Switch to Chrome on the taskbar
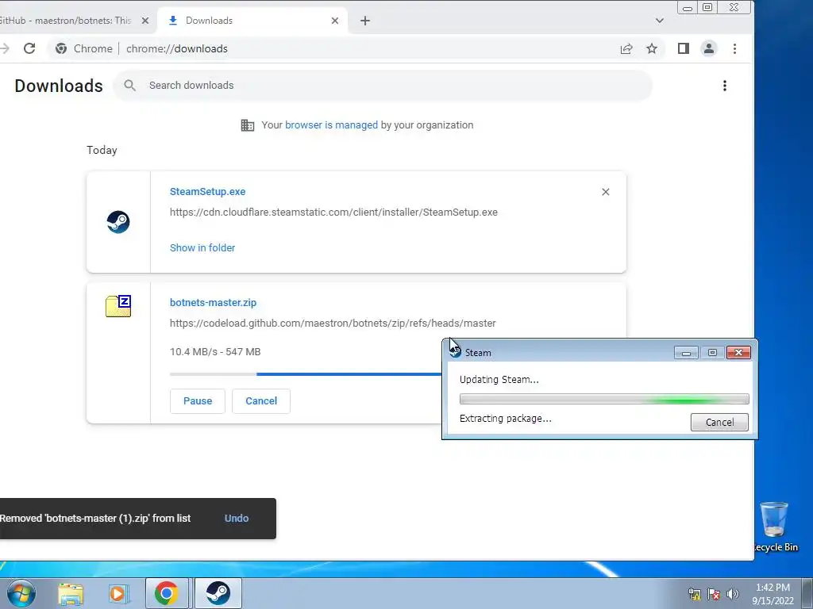The image size is (813, 609). [x=166, y=593]
